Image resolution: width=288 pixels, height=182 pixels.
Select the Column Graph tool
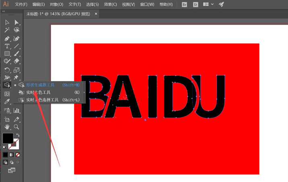pos(17,110)
